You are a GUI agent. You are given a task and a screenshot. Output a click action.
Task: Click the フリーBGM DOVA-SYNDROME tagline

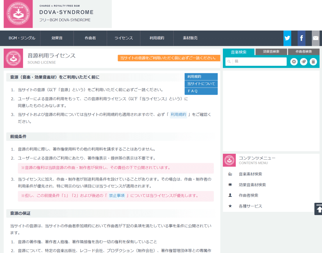(65, 20)
